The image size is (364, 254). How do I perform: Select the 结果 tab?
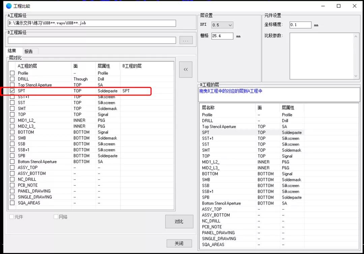pos(12,51)
